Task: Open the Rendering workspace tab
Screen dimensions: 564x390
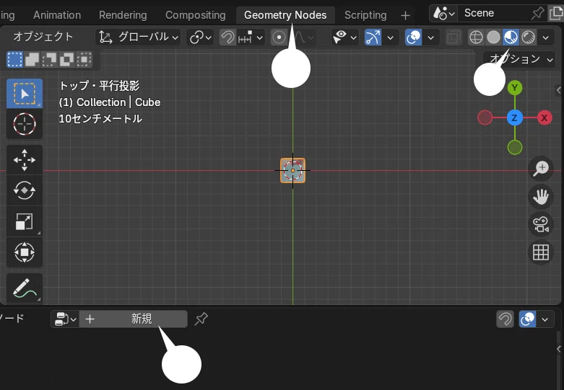Action: (123, 15)
